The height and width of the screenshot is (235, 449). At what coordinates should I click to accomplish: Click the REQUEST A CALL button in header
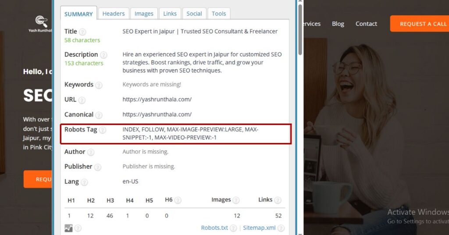pos(420,24)
